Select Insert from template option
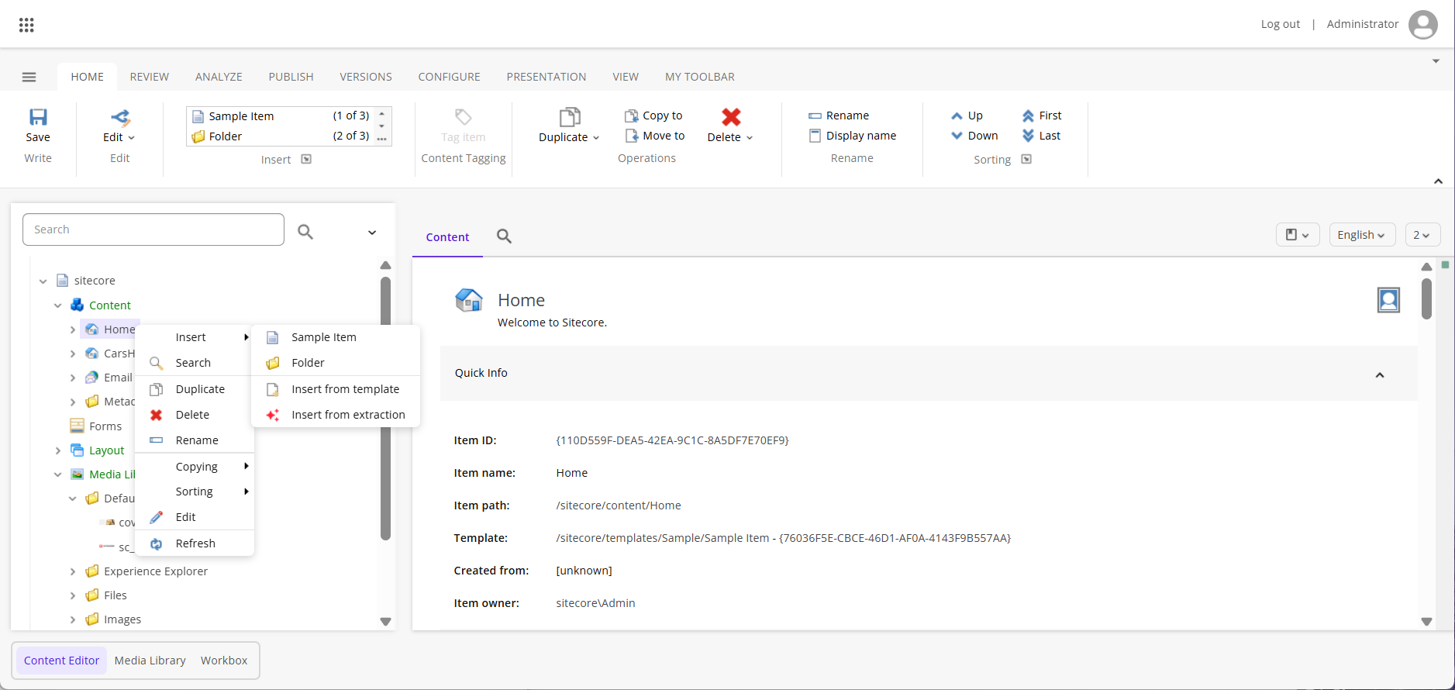Viewport: 1455px width, 690px height. 336,389
